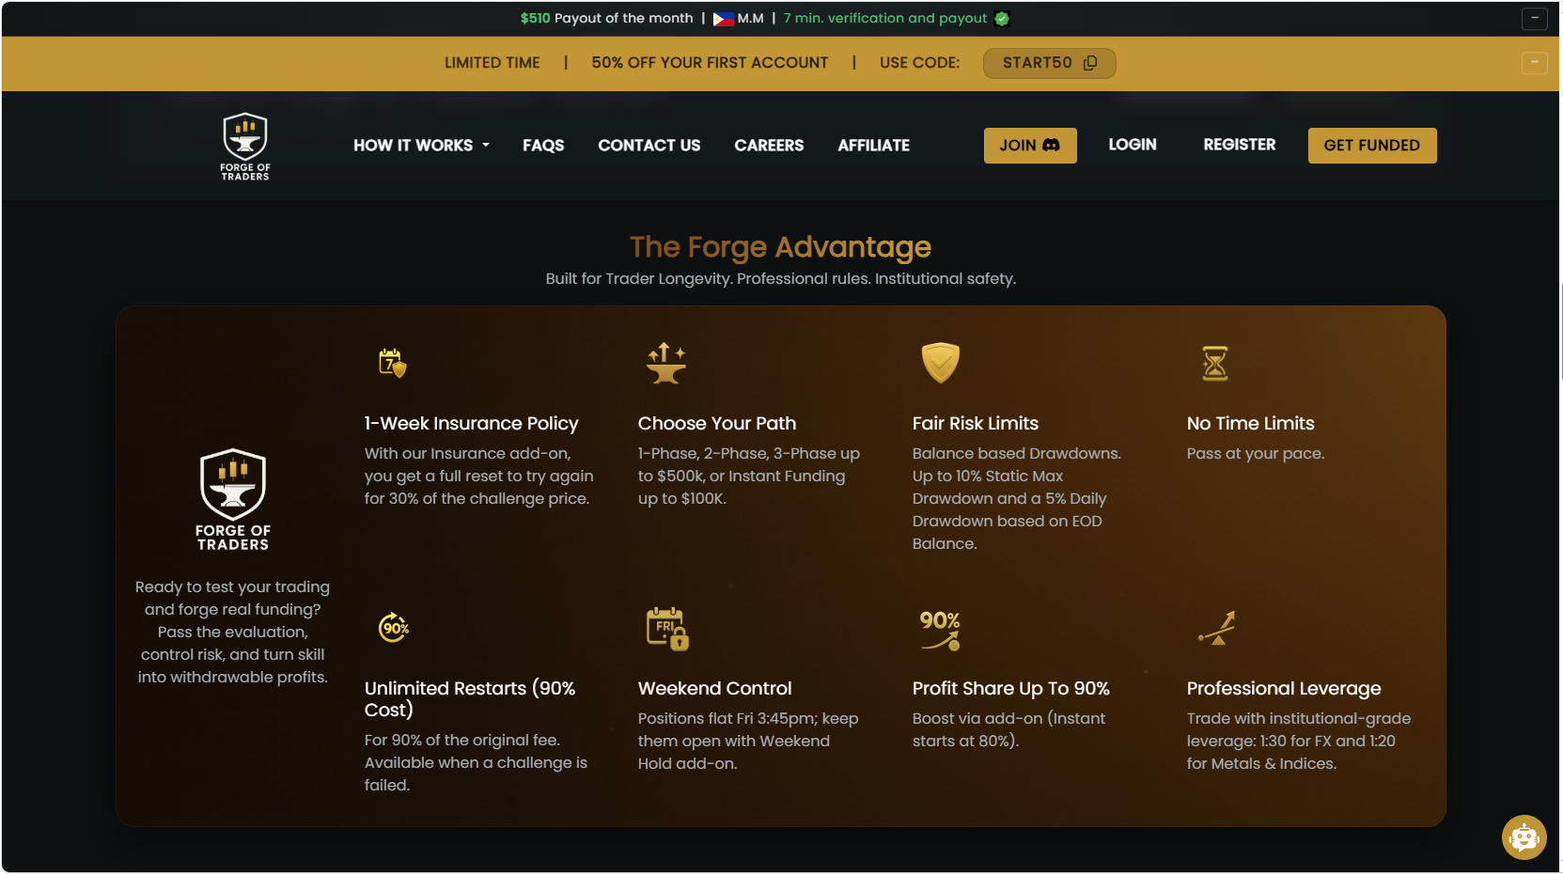Click '50% OFF YOUR FIRST ACCOUNT' banner text
This screenshot has width=1563, height=875.
[710, 63]
